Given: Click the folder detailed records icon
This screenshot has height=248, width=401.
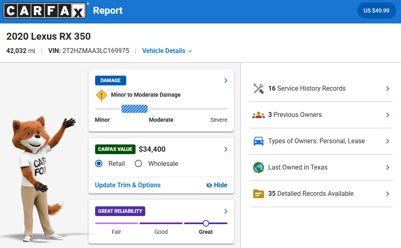Looking at the screenshot, I should coord(259,194).
